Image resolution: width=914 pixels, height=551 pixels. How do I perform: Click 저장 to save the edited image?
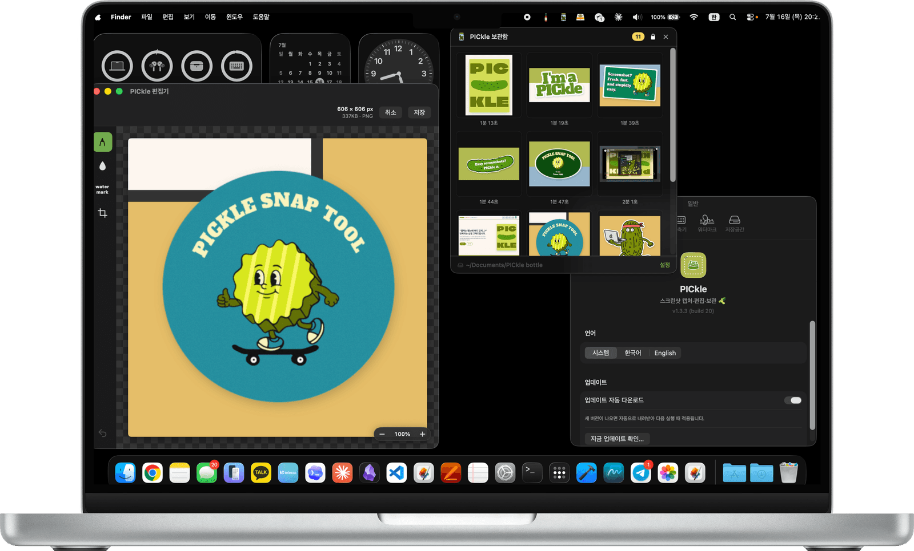[x=419, y=112]
